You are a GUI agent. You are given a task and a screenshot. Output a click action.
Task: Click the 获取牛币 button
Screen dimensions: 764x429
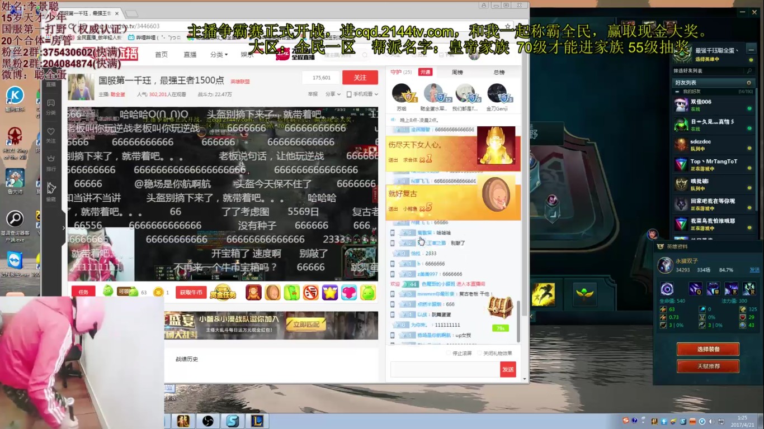[x=191, y=292]
